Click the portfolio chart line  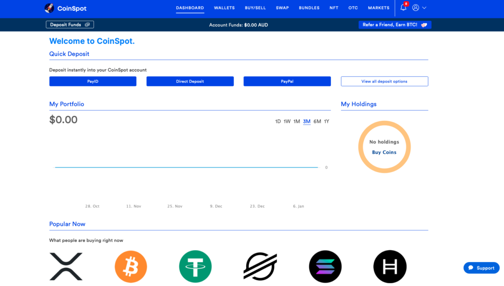coord(187,167)
